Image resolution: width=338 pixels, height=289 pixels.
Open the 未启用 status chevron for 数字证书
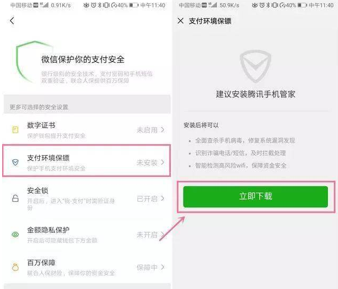(x=163, y=130)
